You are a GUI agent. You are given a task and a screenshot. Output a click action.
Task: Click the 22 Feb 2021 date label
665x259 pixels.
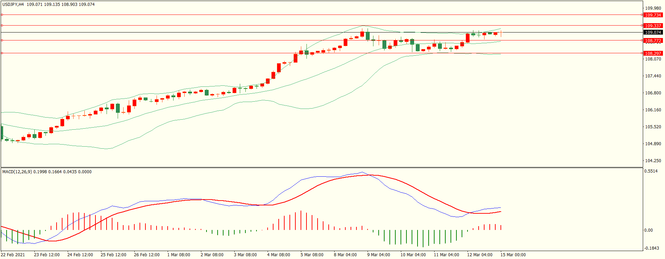click(13, 255)
